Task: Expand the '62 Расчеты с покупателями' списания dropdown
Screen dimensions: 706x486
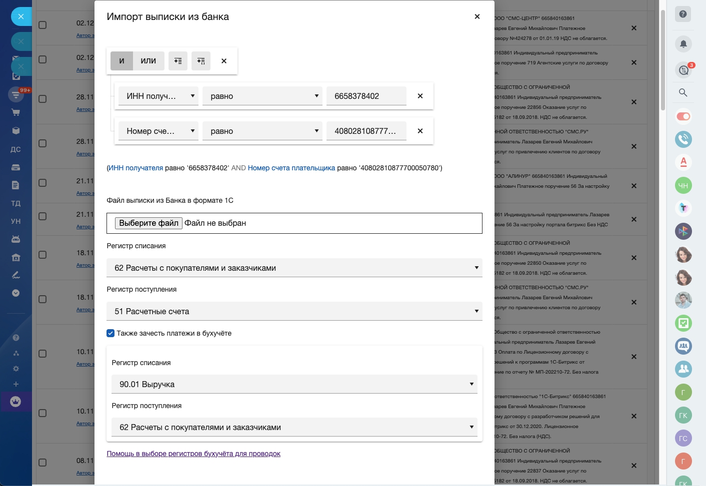Action: 294,268
